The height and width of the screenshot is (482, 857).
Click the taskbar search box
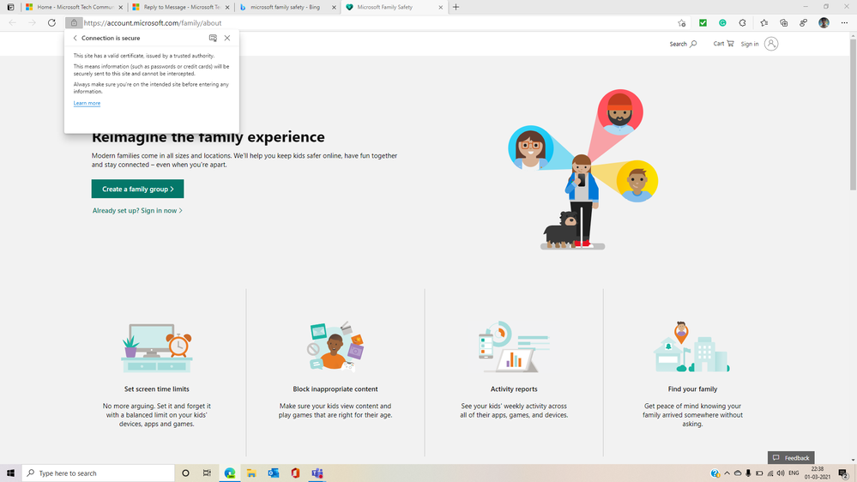click(99, 473)
